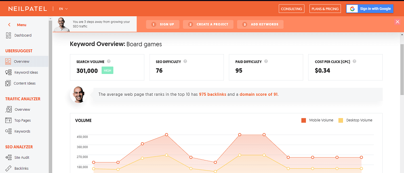This screenshot has width=404, height=173.
Task: Click Neil Patel avatar beside backlinks tip
Action: [x=78, y=94]
